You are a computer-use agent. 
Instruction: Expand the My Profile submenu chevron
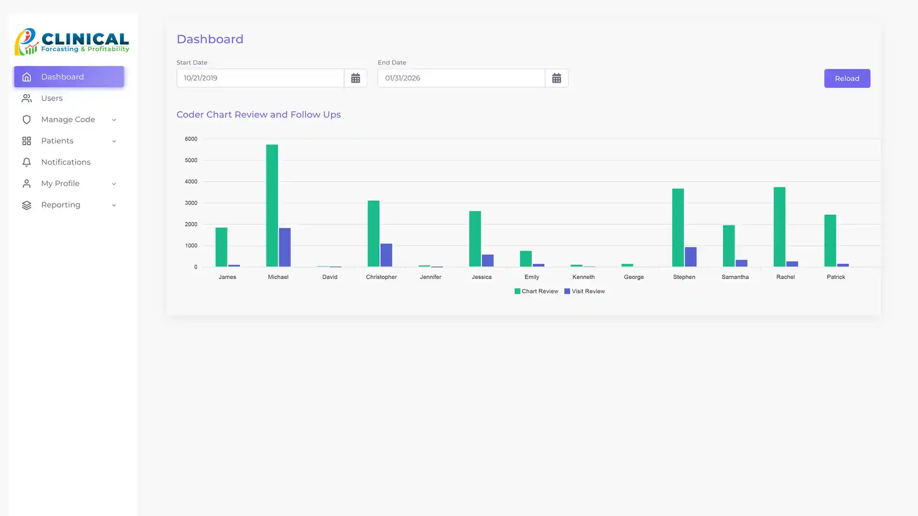[x=114, y=184]
